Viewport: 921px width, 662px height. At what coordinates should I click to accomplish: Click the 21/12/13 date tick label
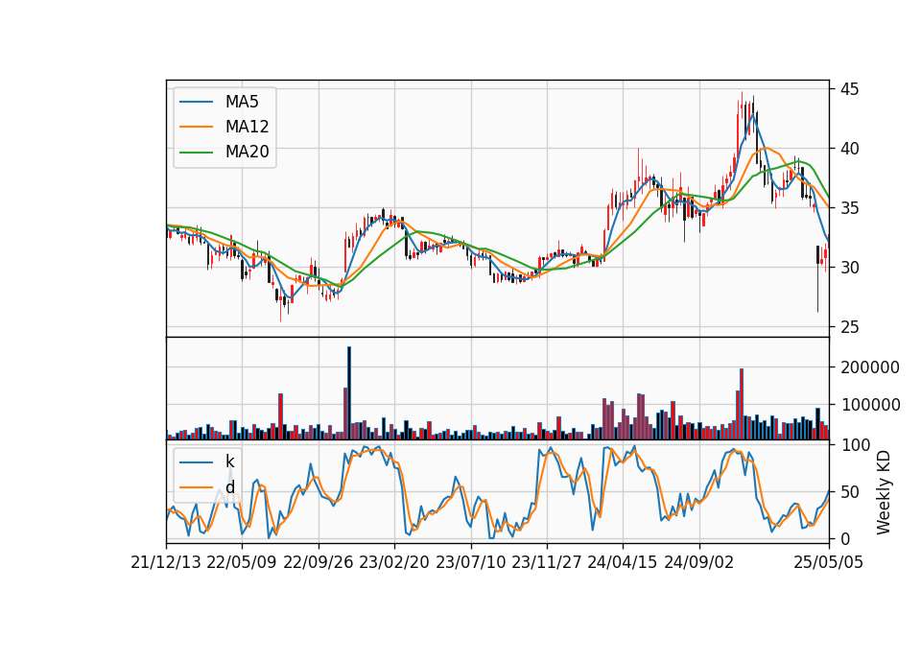[166, 563]
